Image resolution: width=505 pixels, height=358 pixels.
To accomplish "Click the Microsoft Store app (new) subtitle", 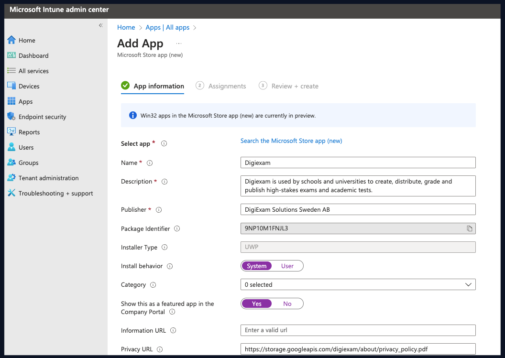I will tap(150, 55).
